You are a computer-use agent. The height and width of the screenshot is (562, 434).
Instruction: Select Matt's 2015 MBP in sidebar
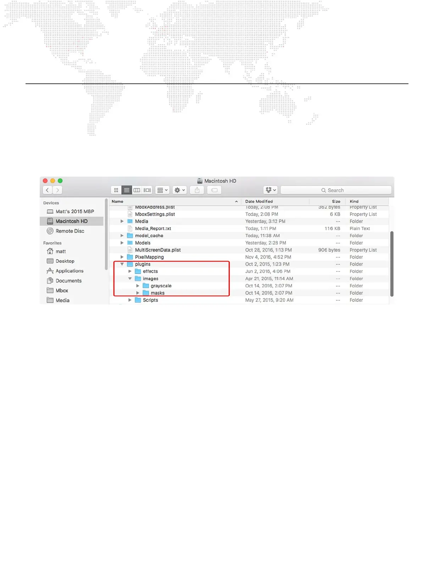click(72, 211)
